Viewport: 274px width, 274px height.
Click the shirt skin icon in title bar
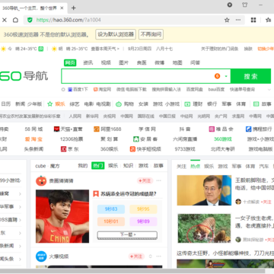[245, 5]
